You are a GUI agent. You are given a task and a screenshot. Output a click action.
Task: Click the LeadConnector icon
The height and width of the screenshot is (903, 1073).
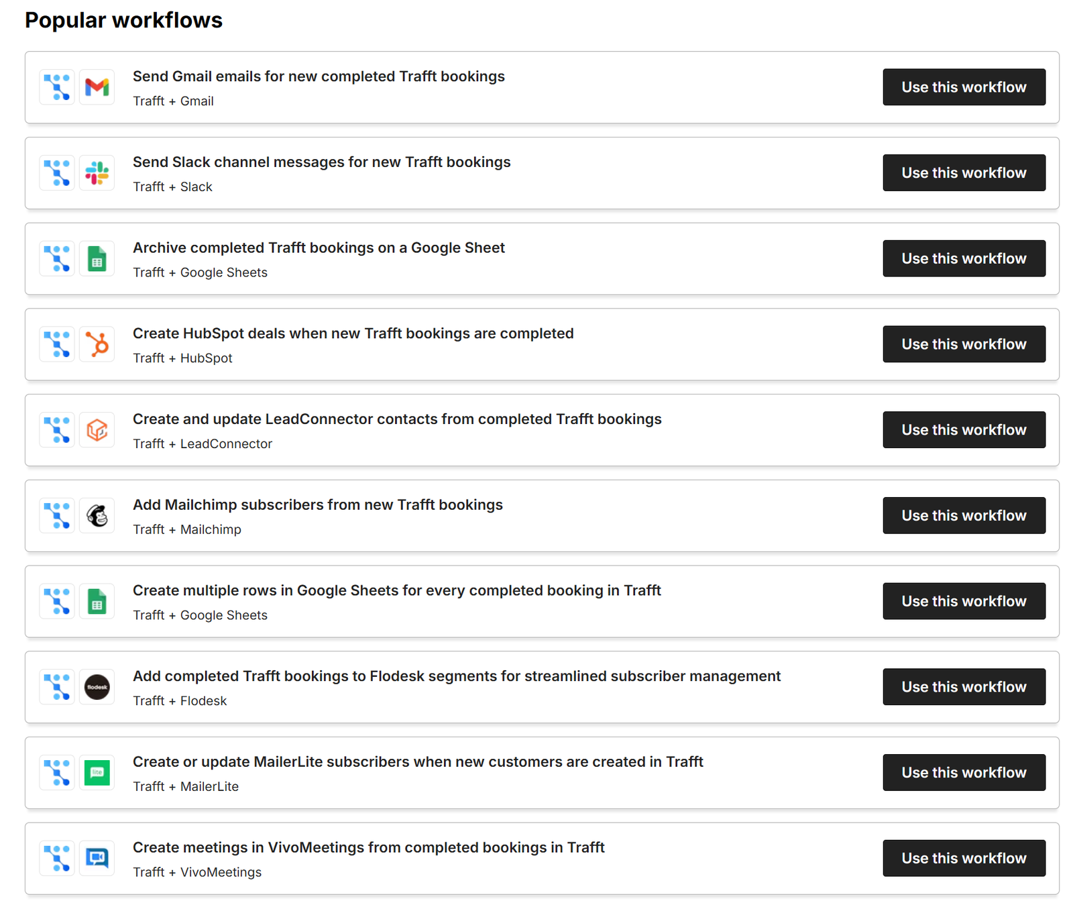pos(97,430)
